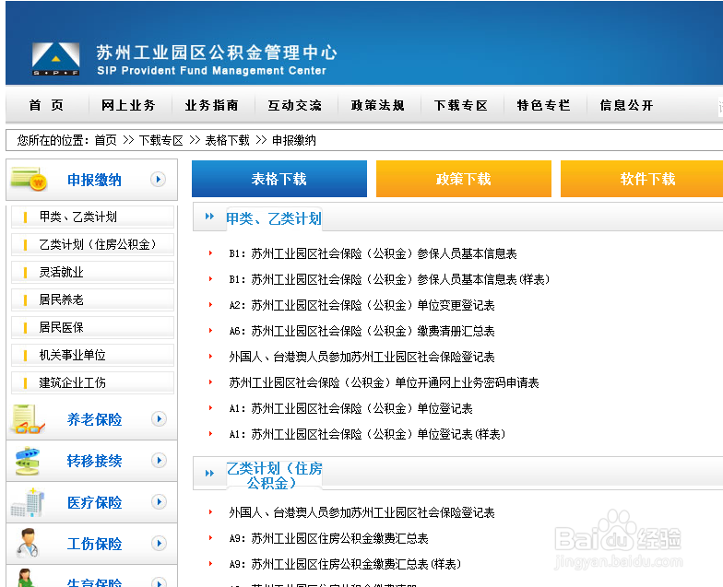Open the 互动交流 menu
The height and width of the screenshot is (587, 723).
point(295,105)
